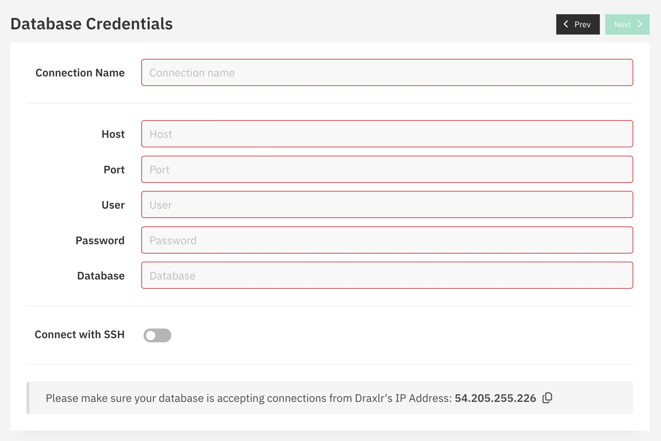Screen dimensions: 661x441
Task: Select the IP address 54.205.255.226 text
Action: pyautogui.click(x=495, y=398)
